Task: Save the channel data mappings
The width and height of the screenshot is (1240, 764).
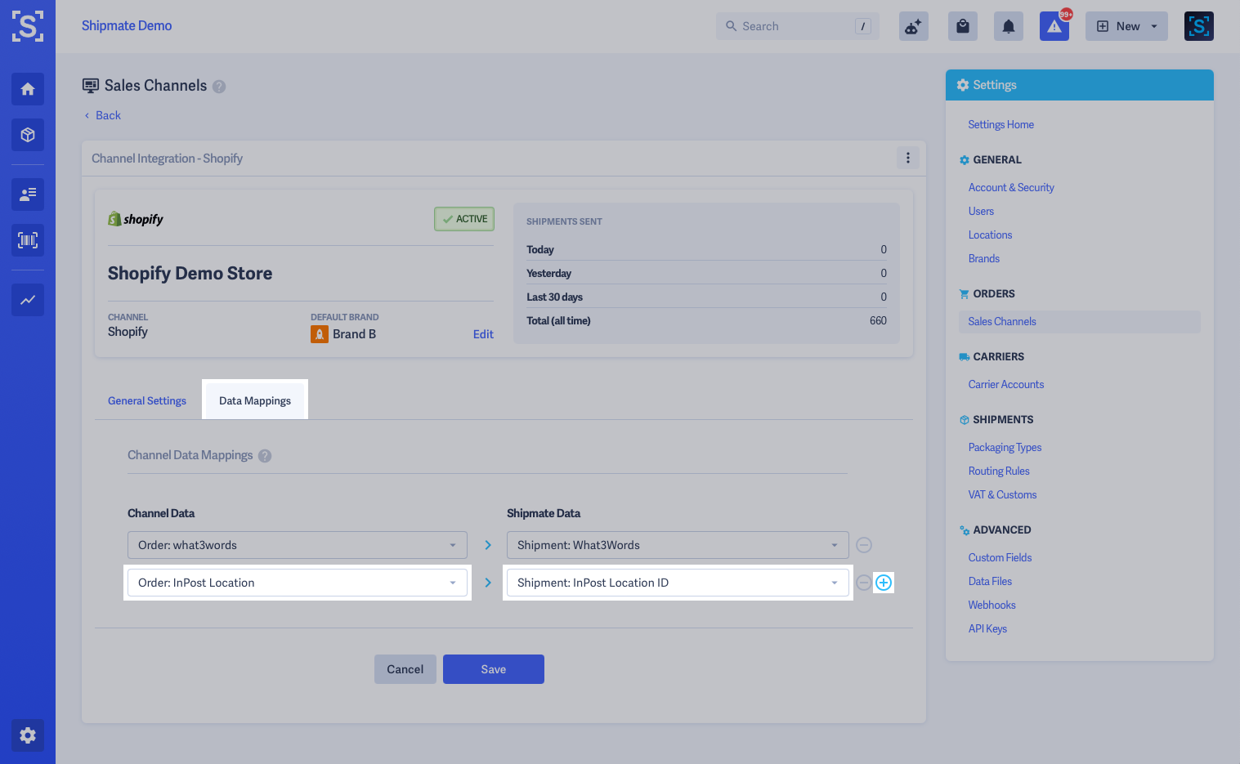Action: click(493, 668)
